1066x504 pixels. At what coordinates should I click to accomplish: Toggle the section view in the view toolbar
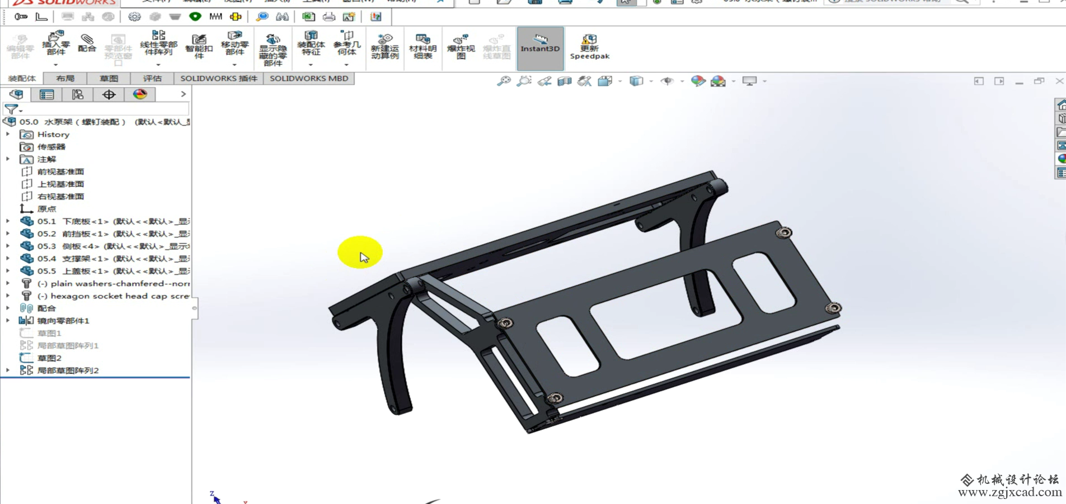pos(564,82)
